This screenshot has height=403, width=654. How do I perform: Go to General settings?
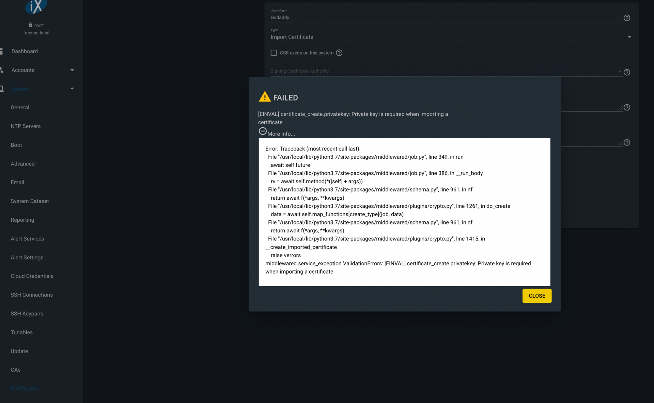pyautogui.click(x=20, y=107)
